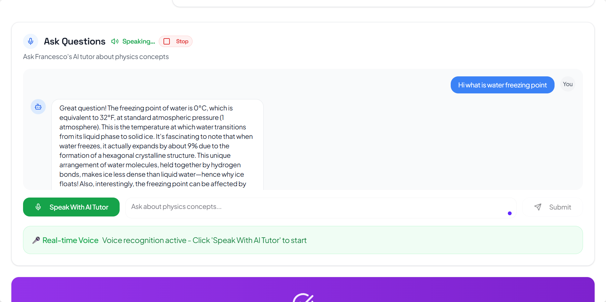Viewport: 606px width, 302px height.
Task: Click the red square stop icon
Action: (x=167, y=41)
